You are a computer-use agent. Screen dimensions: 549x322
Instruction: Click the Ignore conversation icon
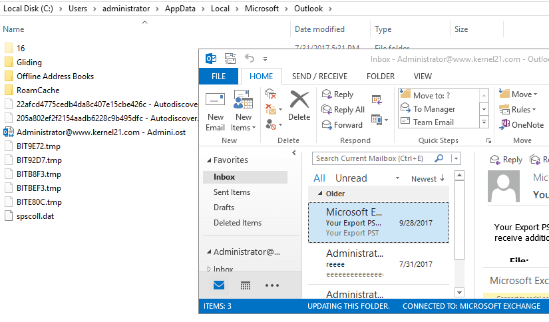tap(271, 94)
